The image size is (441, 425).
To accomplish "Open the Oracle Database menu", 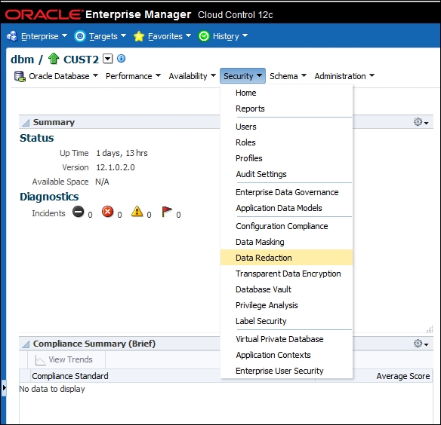I will [63, 76].
